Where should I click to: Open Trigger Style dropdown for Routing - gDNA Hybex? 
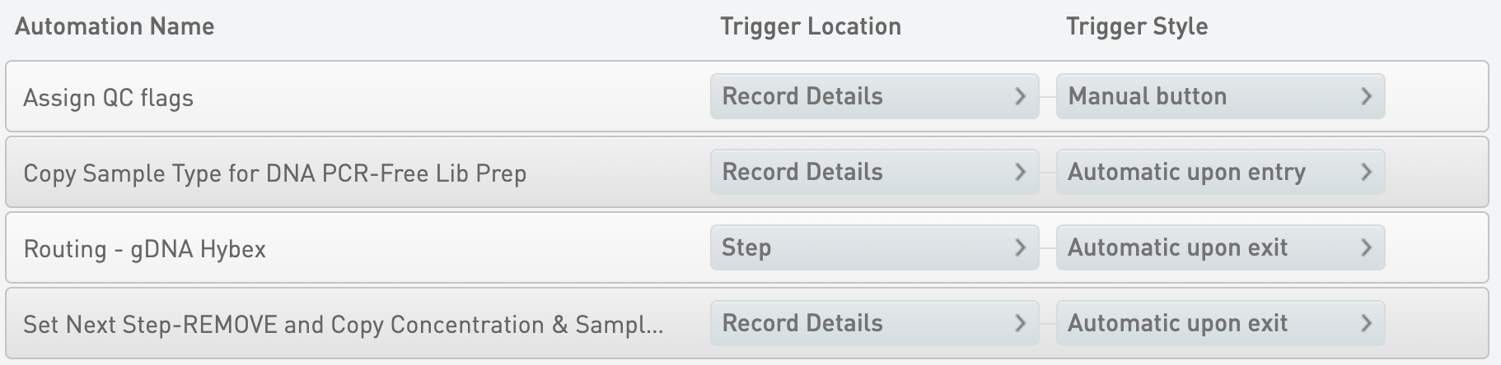click(1219, 247)
